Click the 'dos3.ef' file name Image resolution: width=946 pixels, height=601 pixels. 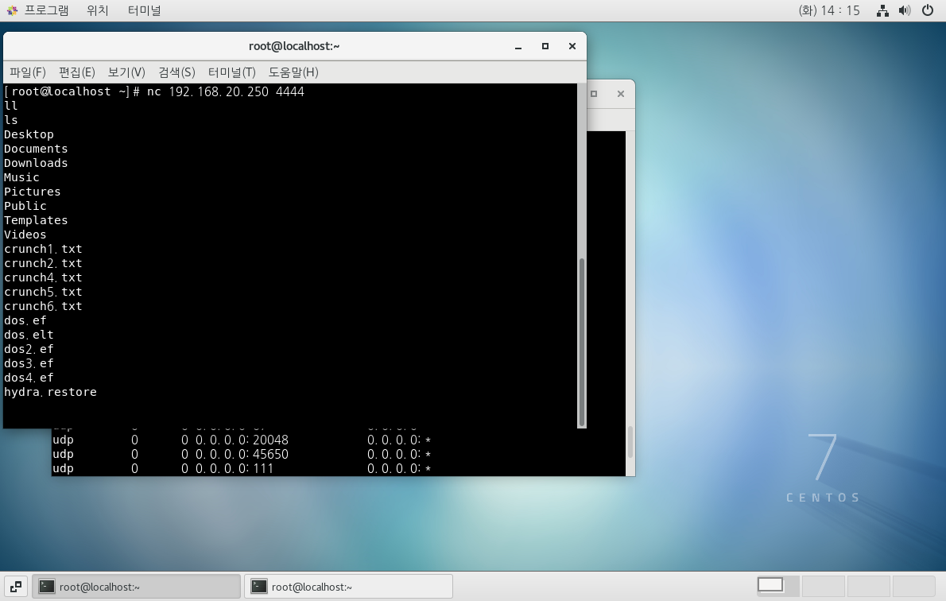[x=29, y=363]
